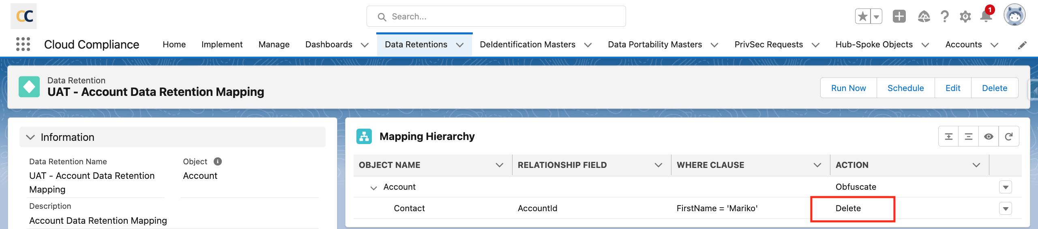Click the Schedule button

[x=905, y=88]
